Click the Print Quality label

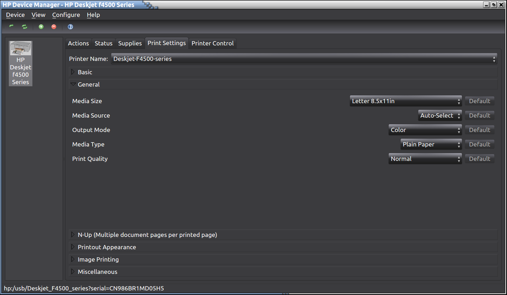90,159
